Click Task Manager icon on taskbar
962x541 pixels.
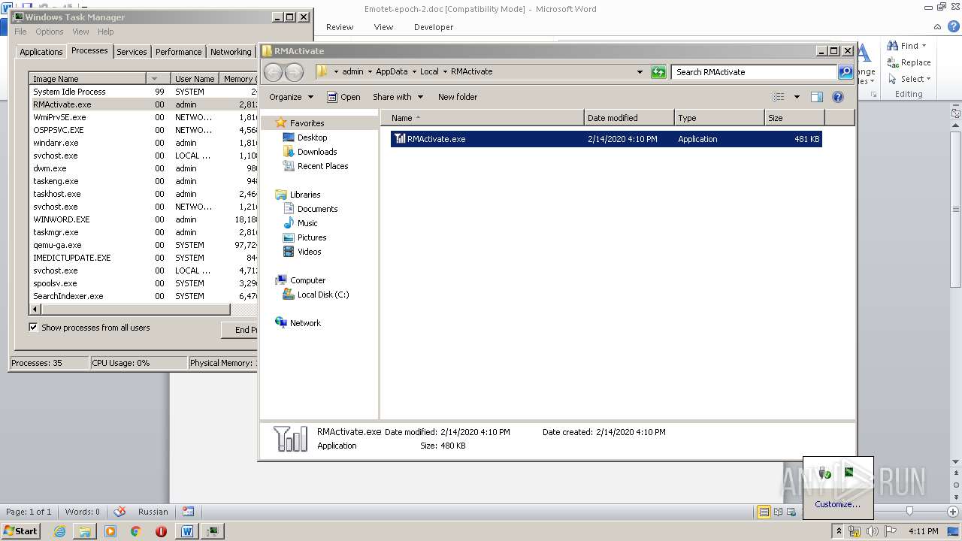213,531
